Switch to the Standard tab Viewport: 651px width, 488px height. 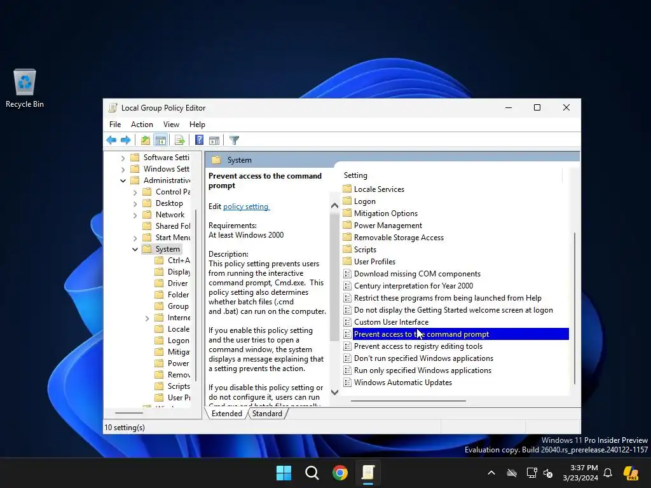(x=267, y=414)
